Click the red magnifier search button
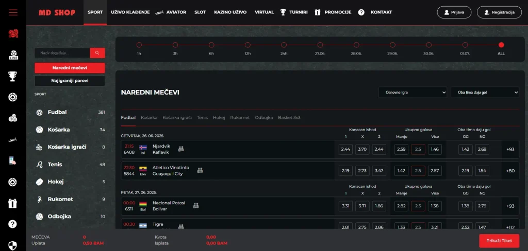 click(97, 53)
